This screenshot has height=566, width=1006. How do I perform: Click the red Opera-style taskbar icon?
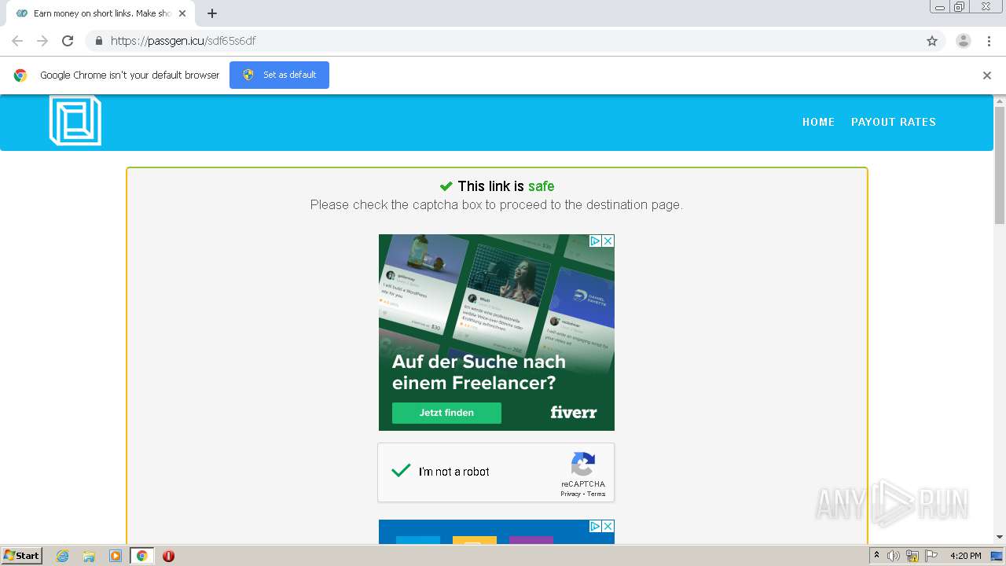click(x=168, y=556)
